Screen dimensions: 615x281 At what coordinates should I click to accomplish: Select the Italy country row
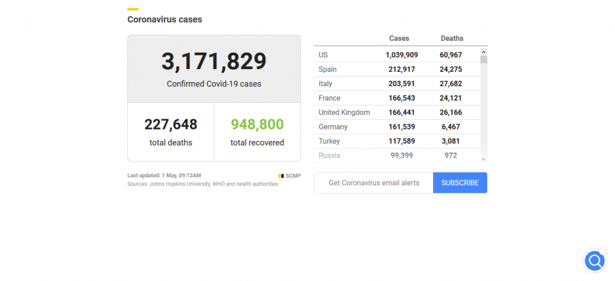396,84
